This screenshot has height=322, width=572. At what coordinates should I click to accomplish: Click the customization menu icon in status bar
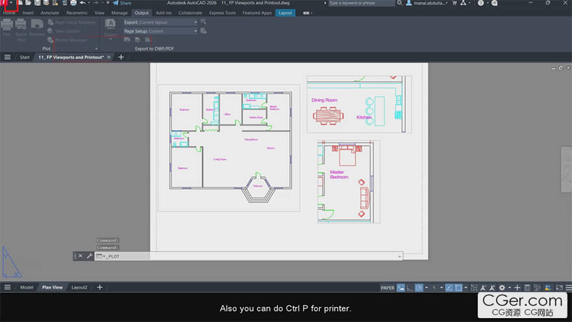(x=568, y=288)
